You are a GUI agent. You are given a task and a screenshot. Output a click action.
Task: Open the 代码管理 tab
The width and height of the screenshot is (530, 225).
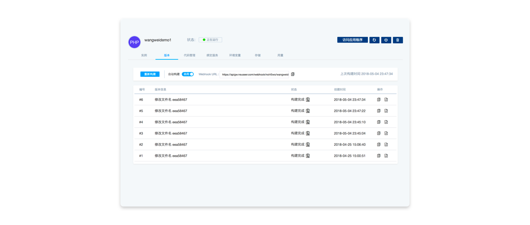click(x=189, y=55)
